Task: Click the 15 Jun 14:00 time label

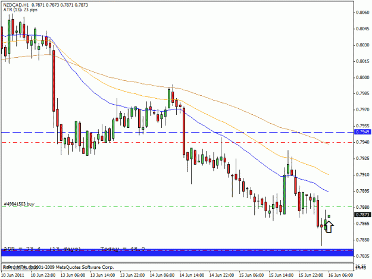Action: coord(281,275)
